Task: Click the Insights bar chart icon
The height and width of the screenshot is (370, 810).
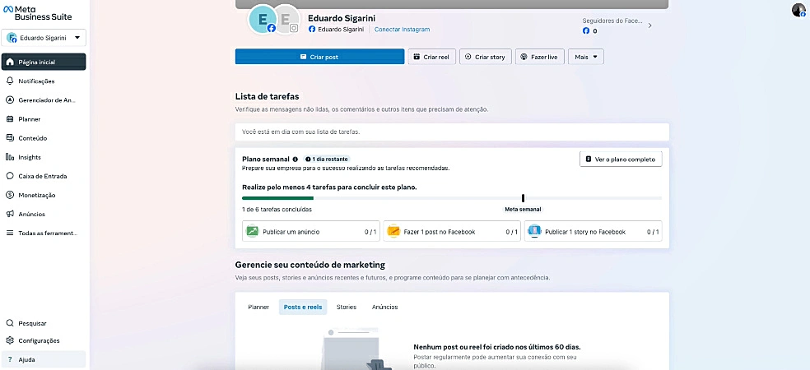Action: (x=9, y=157)
